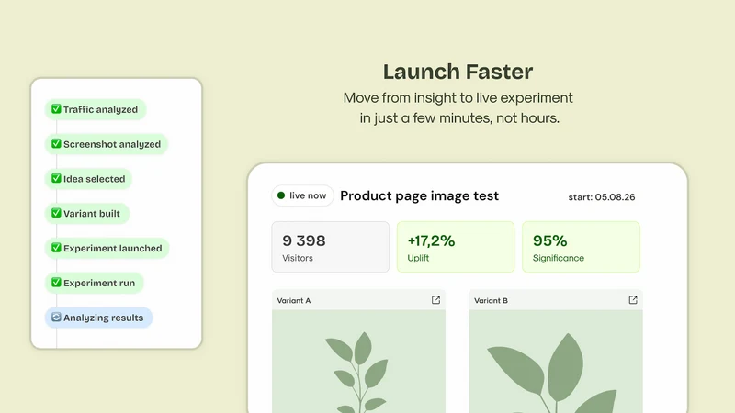The width and height of the screenshot is (735, 413).
Task: Open Variant B external link icon
Action: click(x=633, y=300)
